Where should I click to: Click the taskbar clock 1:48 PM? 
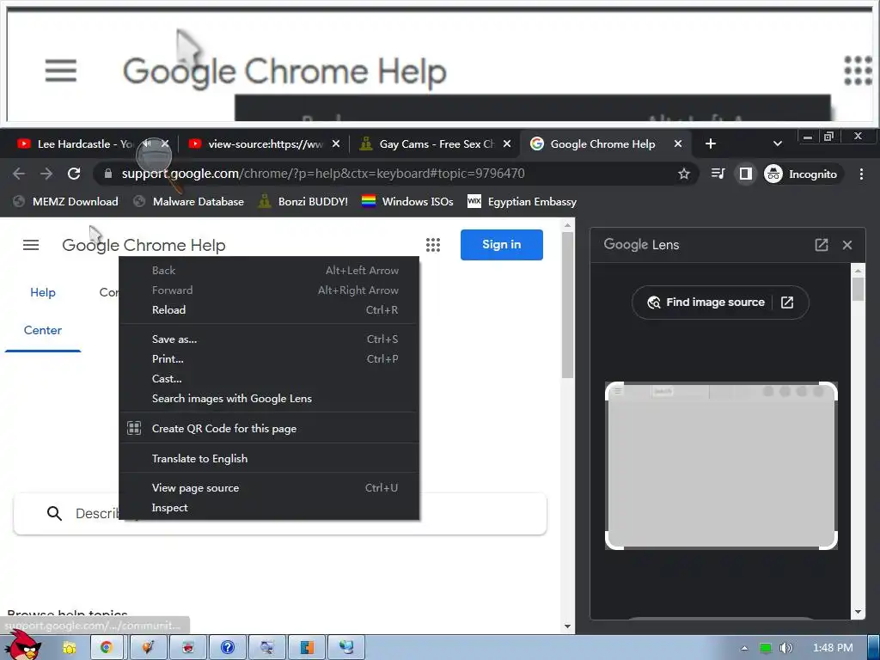coord(833,648)
